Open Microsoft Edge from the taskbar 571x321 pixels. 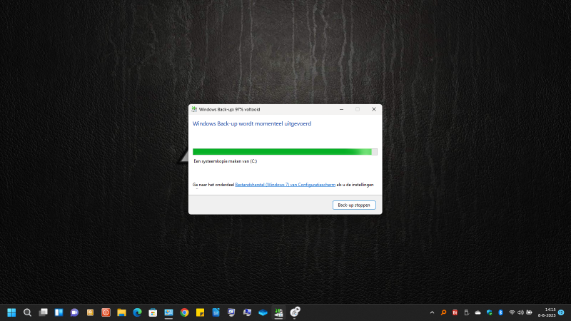click(x=137, y=312)
